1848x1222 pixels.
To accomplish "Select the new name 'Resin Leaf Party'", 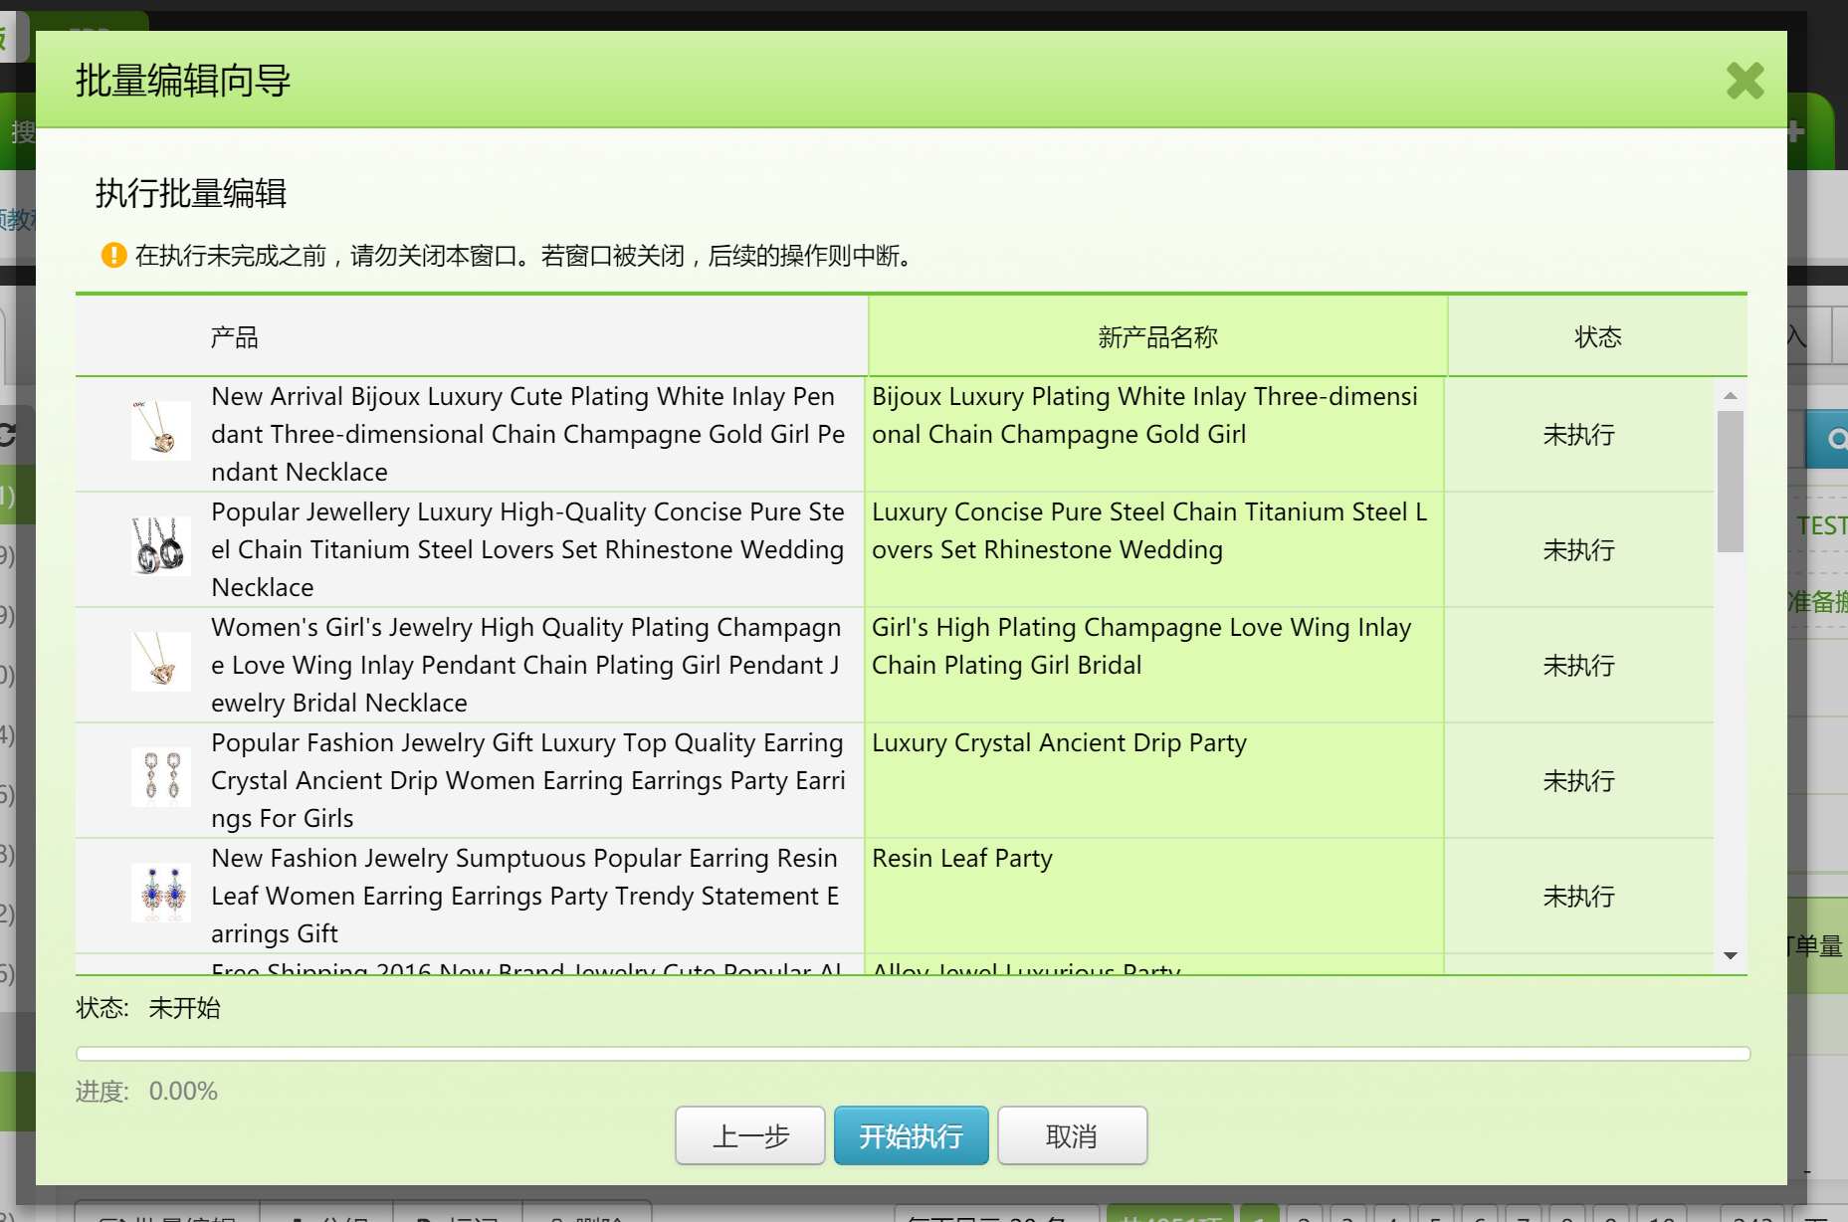I will pyautogui.click(x=962, y=858).
